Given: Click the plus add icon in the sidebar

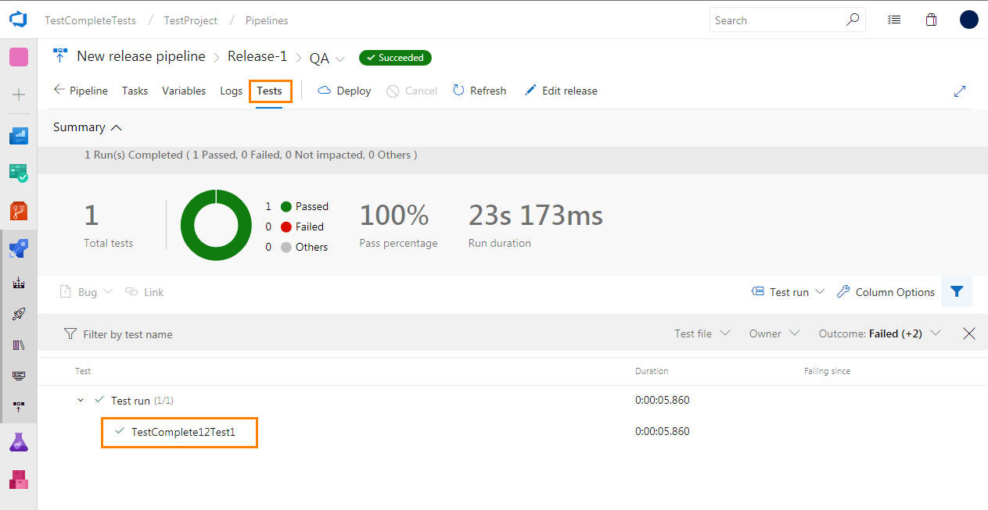Looking at the screenshot, I should tap(19, 95).
